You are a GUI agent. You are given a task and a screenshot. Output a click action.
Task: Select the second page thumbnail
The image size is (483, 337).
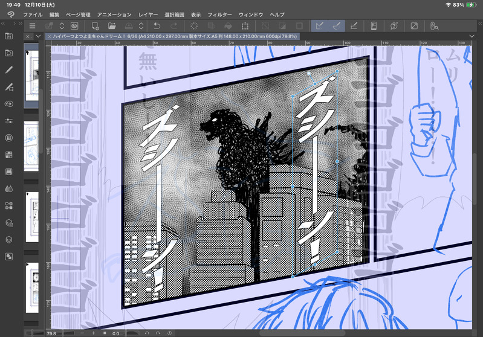pyautogui.click(x=31, y=146)
